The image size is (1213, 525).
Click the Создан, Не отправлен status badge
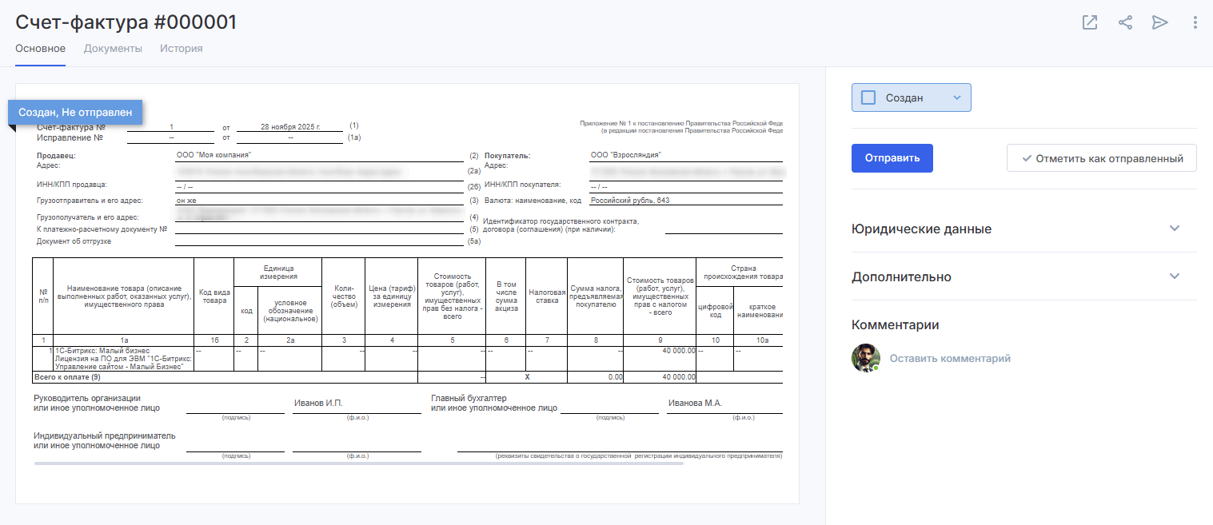tap(75, 113)
